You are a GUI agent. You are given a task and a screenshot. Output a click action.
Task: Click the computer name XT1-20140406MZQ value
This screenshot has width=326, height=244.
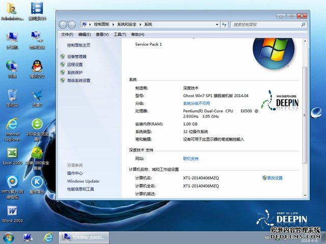click(x=201, y=178)
